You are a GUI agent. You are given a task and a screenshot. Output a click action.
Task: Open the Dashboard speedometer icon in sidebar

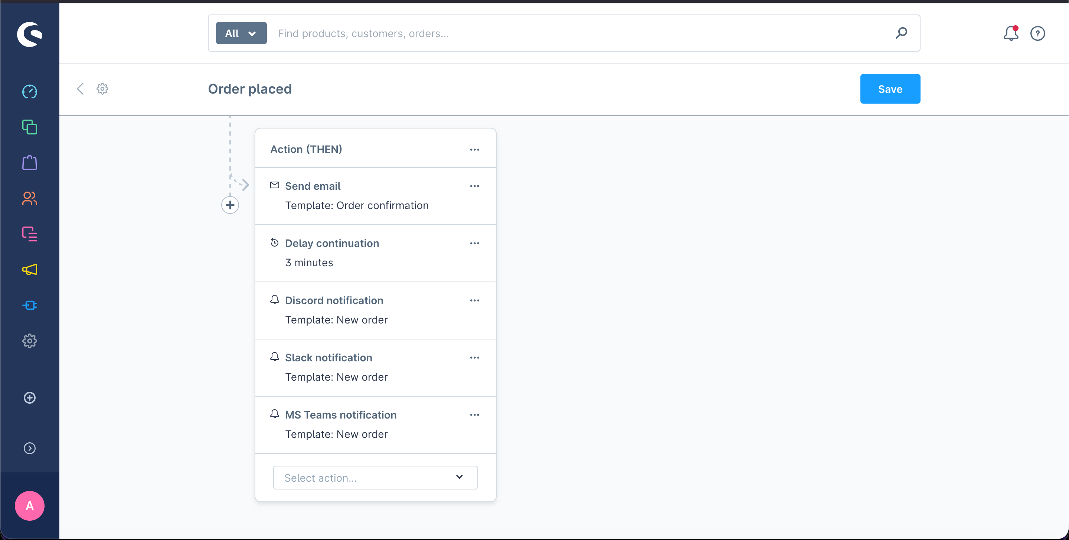click(x=29, y=91)
